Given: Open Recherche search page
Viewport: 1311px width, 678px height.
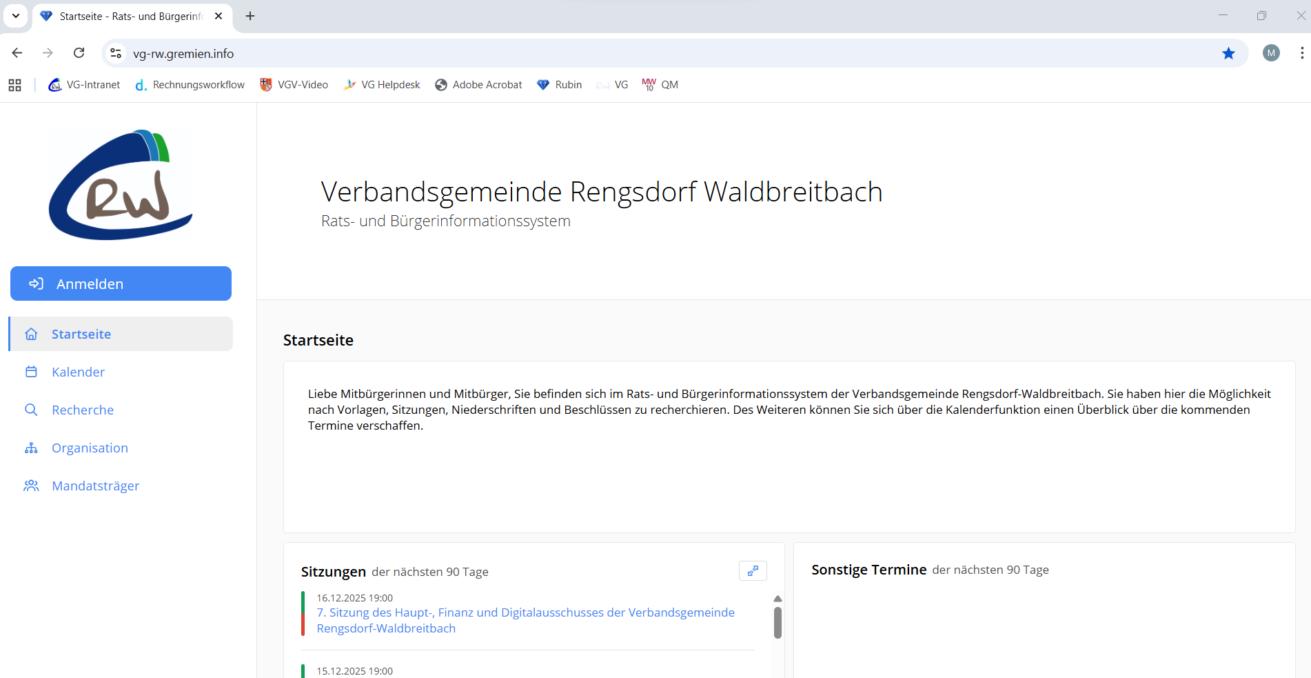Looking at the screenshot, I should [82, 410].
